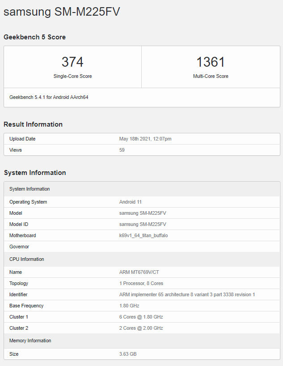Select the ARM implementer 65 architecture identifier text
Image resolution: width=283 pixels, height=366 pixels.
[x=187, y=294]
